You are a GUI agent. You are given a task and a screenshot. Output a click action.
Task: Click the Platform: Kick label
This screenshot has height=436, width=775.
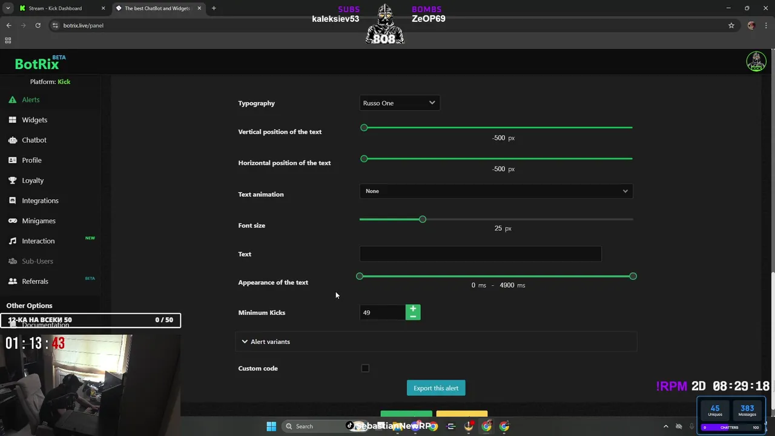coord(50,82)
